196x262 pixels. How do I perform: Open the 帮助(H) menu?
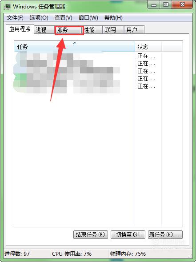click(113, 18)
